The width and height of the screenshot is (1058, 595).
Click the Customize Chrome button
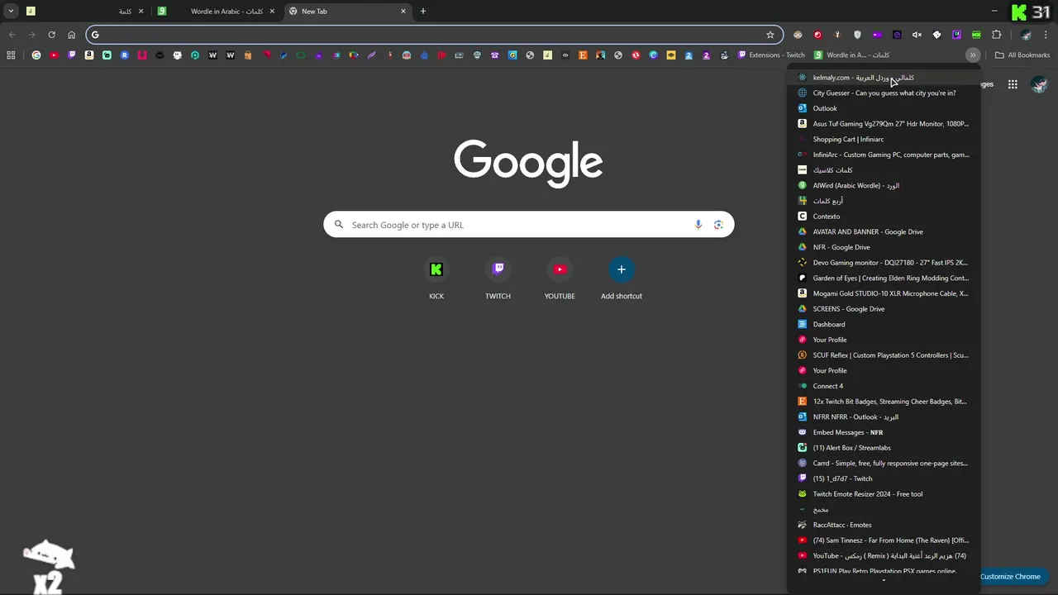coord(1010,577)
